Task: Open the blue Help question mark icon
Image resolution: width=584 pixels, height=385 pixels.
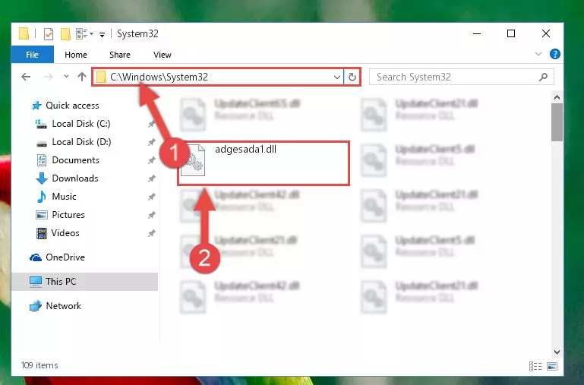Action: [554, 55]
